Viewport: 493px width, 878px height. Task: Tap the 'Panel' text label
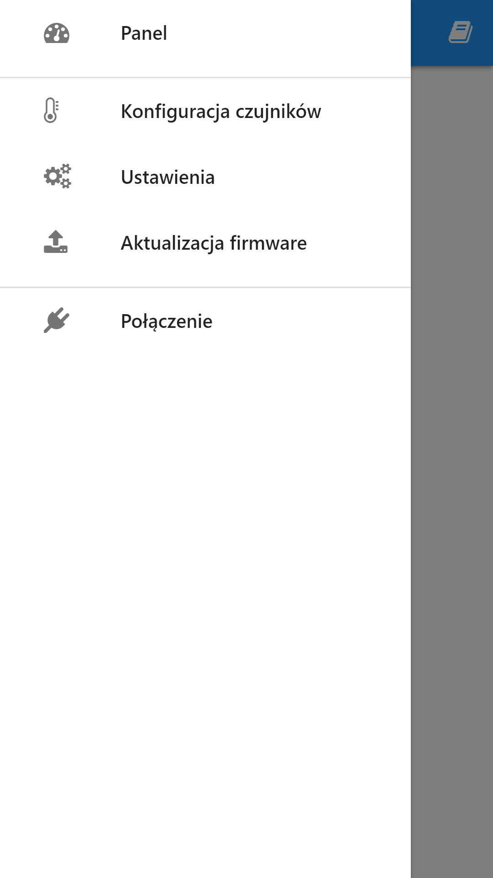(x=144, y=33)
